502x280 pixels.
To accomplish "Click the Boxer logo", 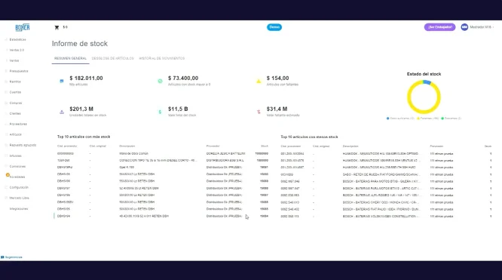I will [23, 28].
